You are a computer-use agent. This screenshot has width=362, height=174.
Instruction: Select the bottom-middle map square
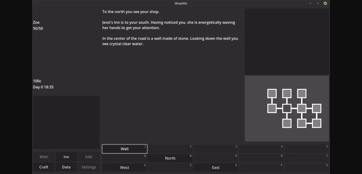(302, 123)
